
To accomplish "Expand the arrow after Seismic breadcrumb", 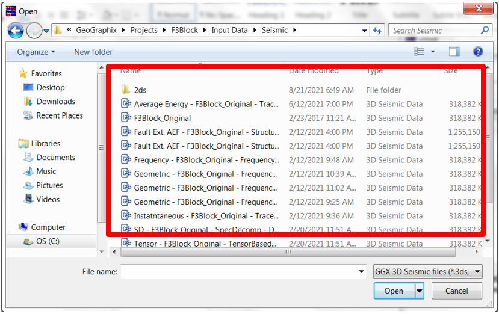I will coord(294,30).
